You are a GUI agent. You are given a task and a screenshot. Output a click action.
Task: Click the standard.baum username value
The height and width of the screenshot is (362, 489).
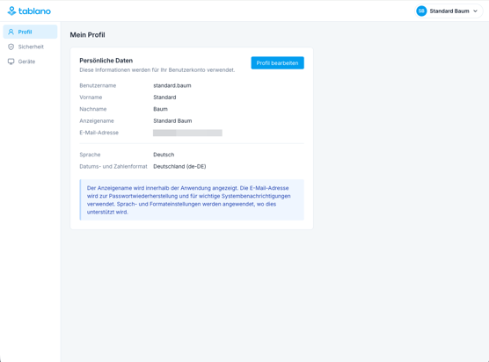click(x=172, y=86)
